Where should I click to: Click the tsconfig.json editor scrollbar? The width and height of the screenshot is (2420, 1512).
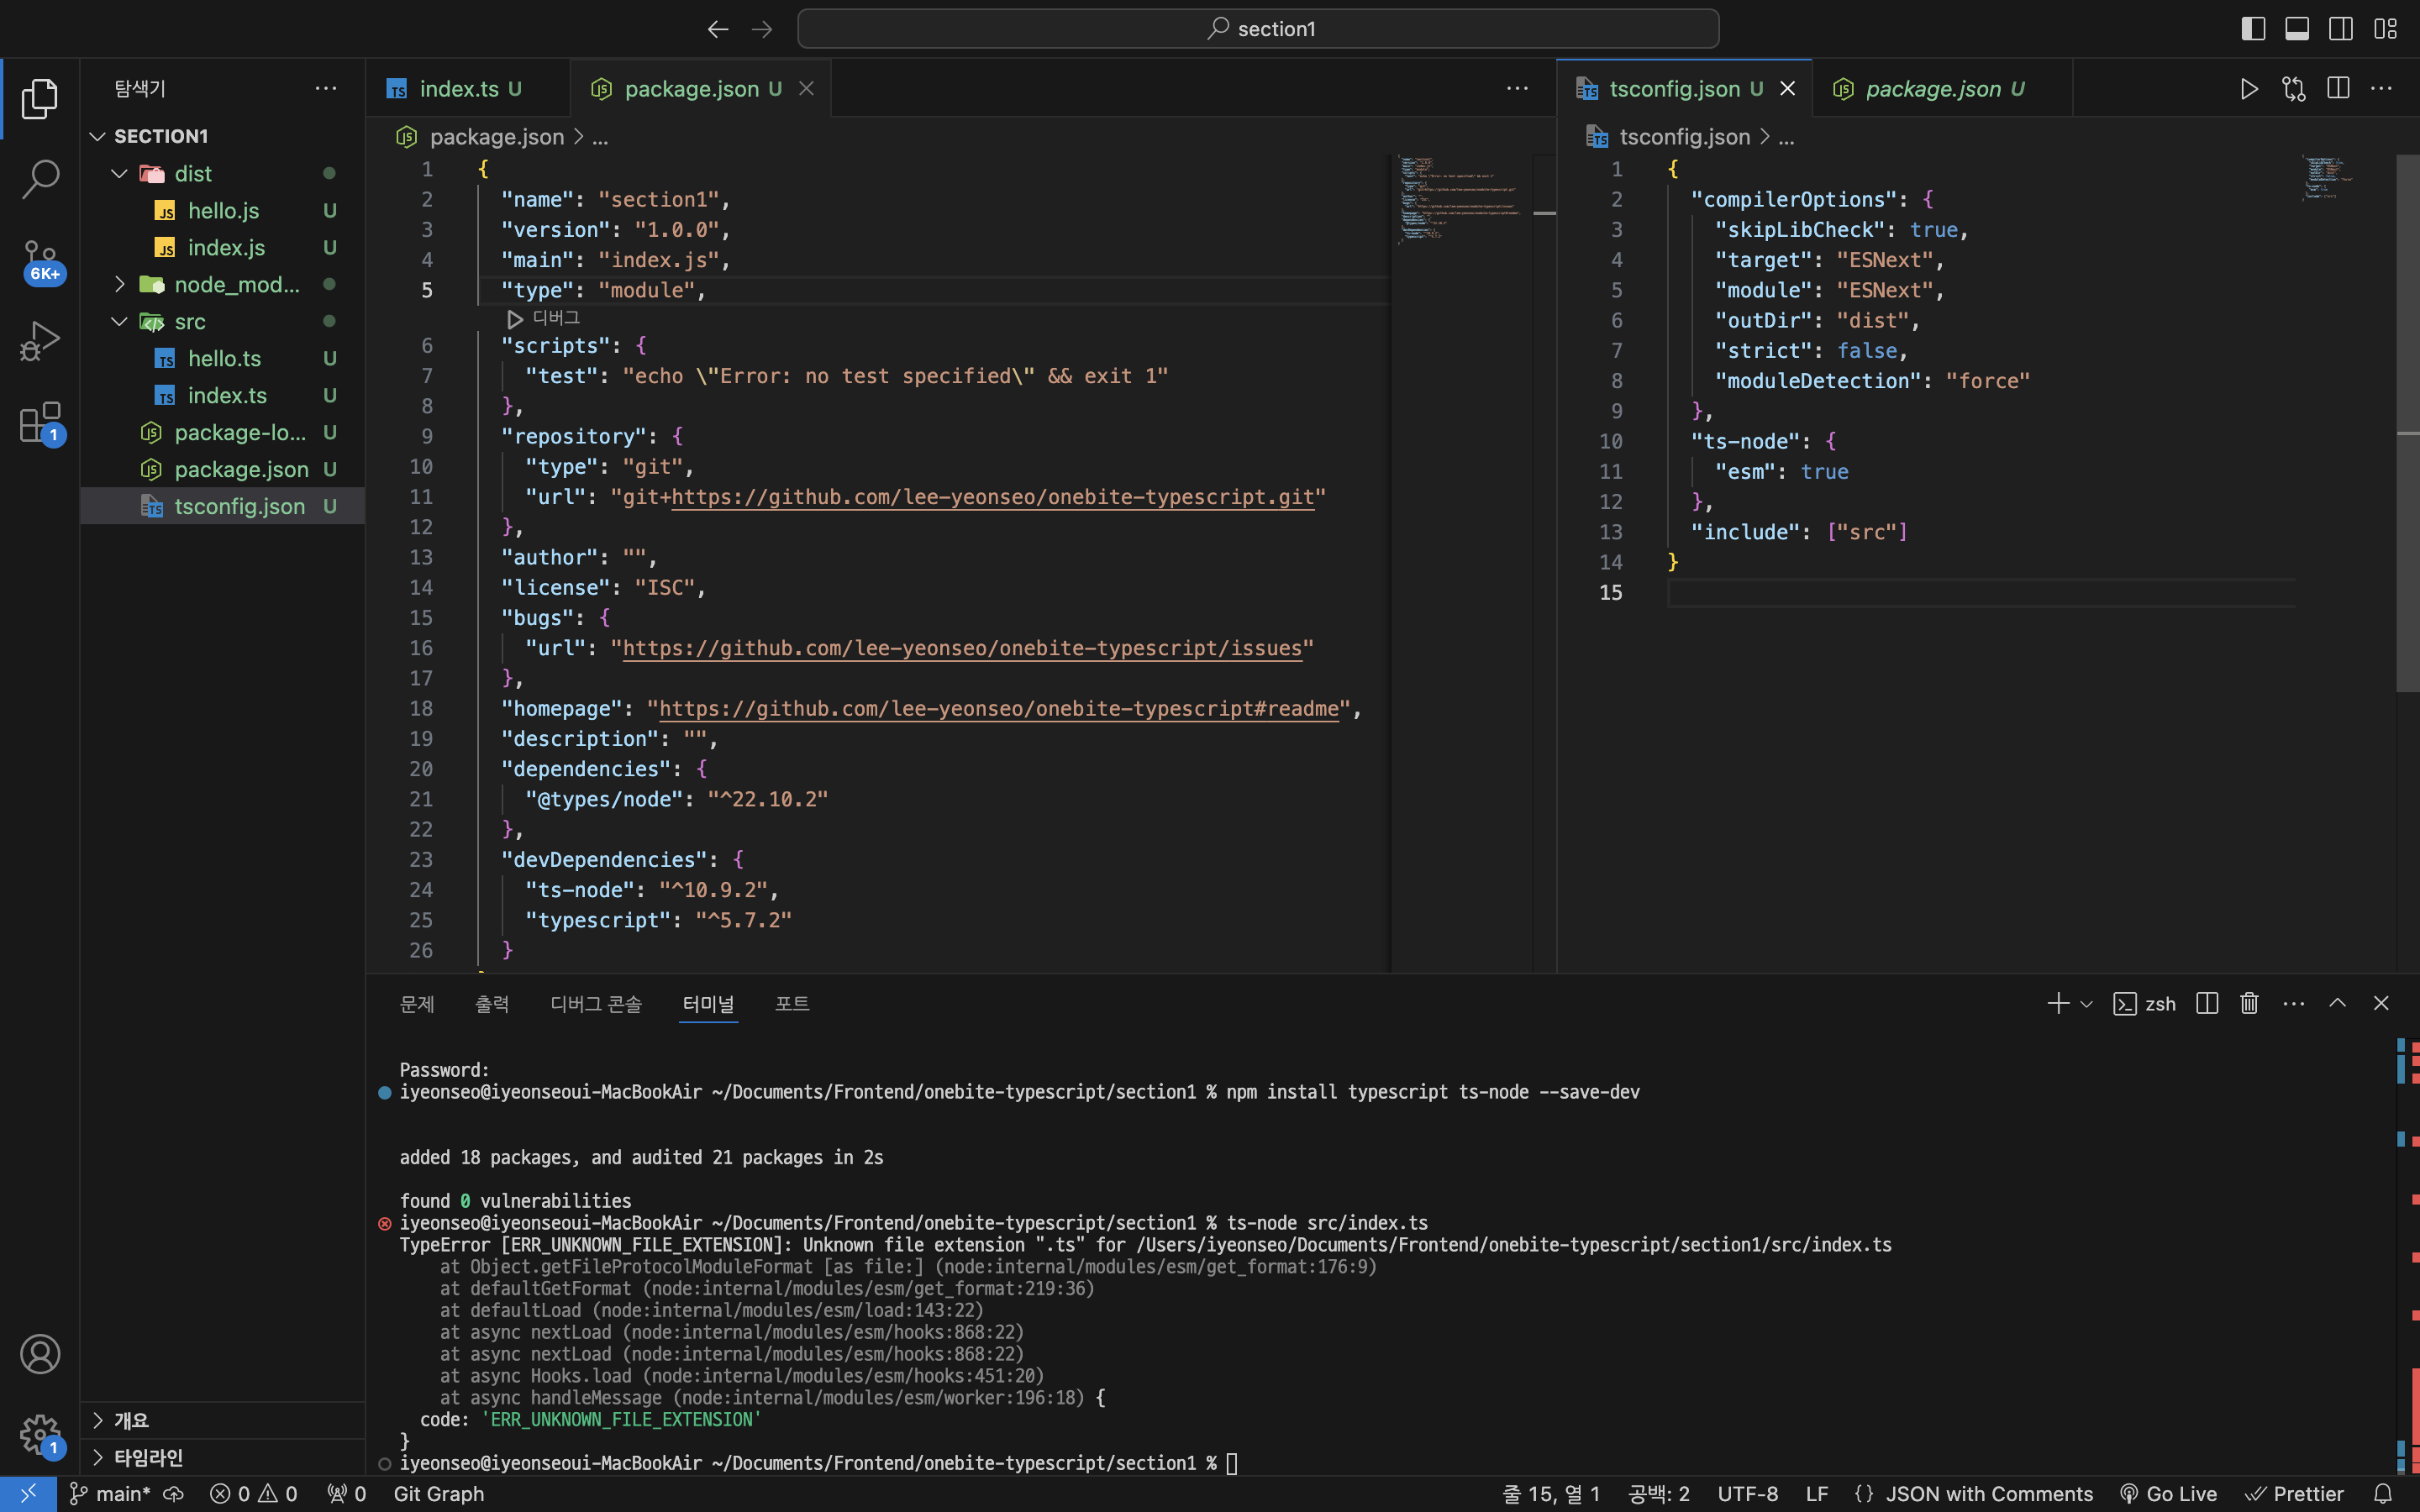pyautogui.click(x=2408, y=422)
